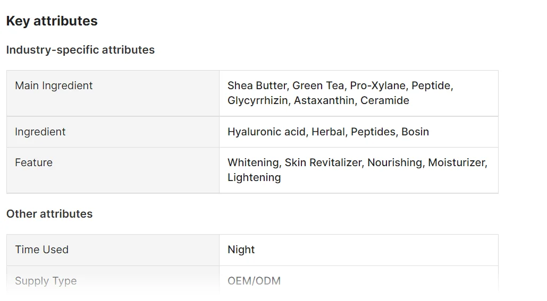
Task: Click "Shea Butter" in the Main Ingredient value
Action: pyautogui.click(x=257, y=85)
